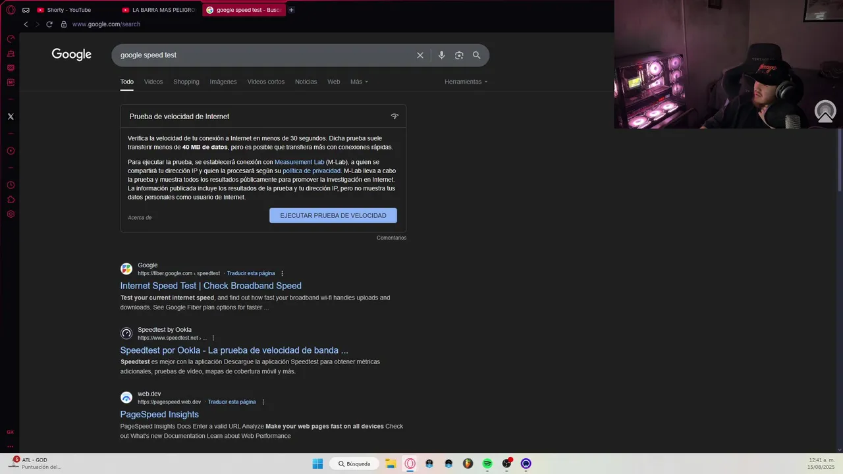Open the política de privacidad link
Viewport: 843px width, 474px height.
tap(312, 171)
